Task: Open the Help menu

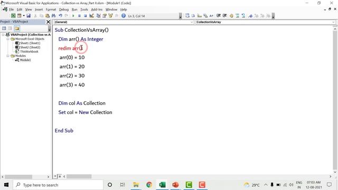Action: (123, 9)
